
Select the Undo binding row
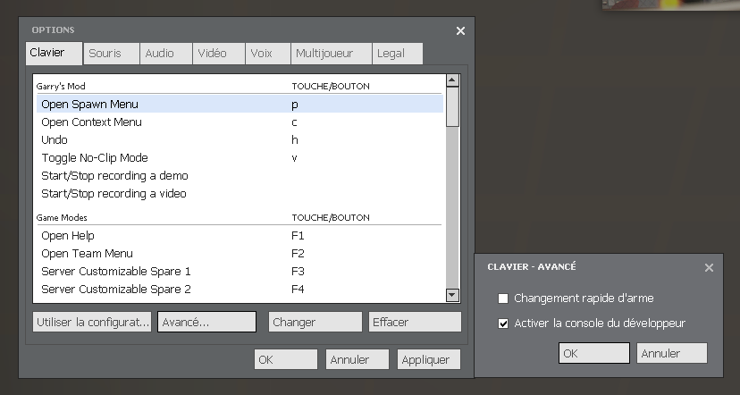(x=240, y=139)
